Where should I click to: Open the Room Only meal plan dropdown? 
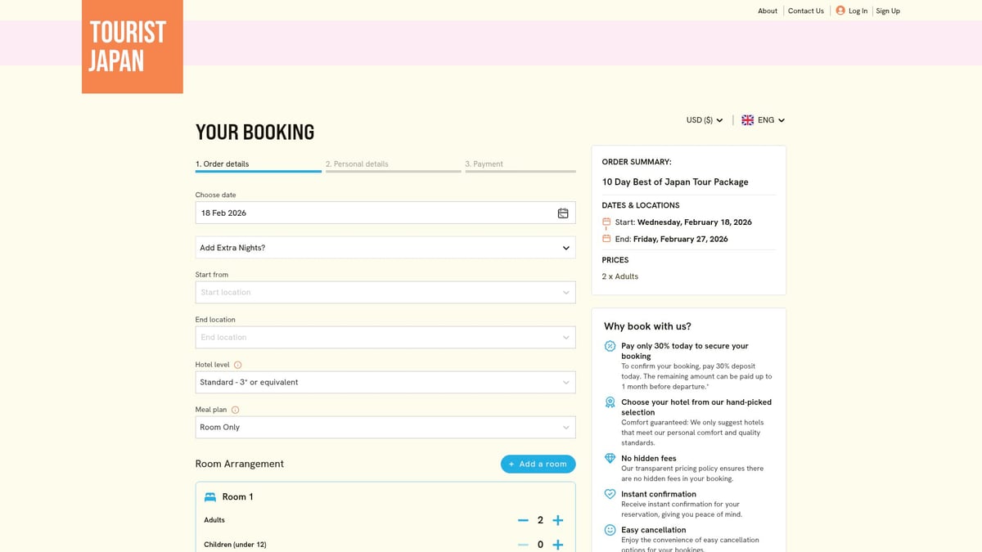(385, 428)
